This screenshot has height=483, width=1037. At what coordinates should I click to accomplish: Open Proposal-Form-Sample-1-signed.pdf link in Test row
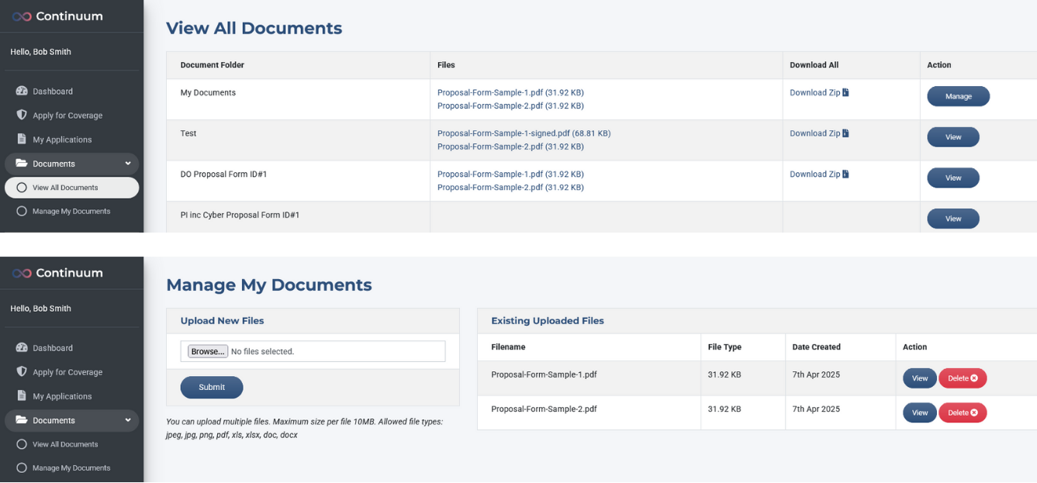click(524, 133)
